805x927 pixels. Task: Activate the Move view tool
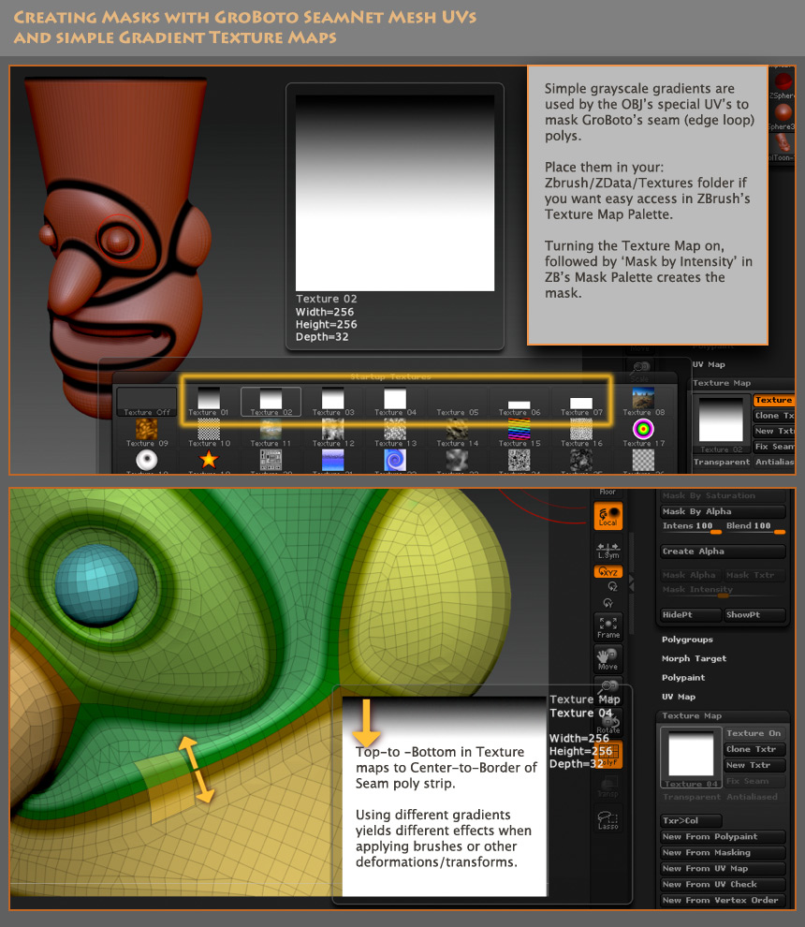(607, 658)
